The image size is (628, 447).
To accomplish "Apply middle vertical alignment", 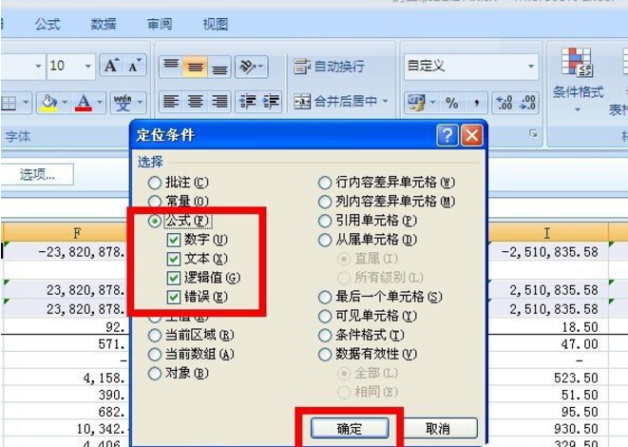I will pyautogui.click(x=195, y=67).
